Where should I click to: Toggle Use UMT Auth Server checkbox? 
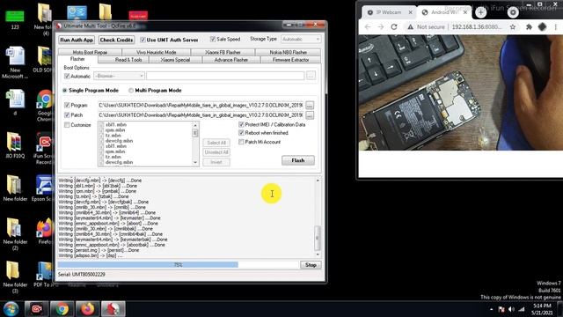click(143, 40)
